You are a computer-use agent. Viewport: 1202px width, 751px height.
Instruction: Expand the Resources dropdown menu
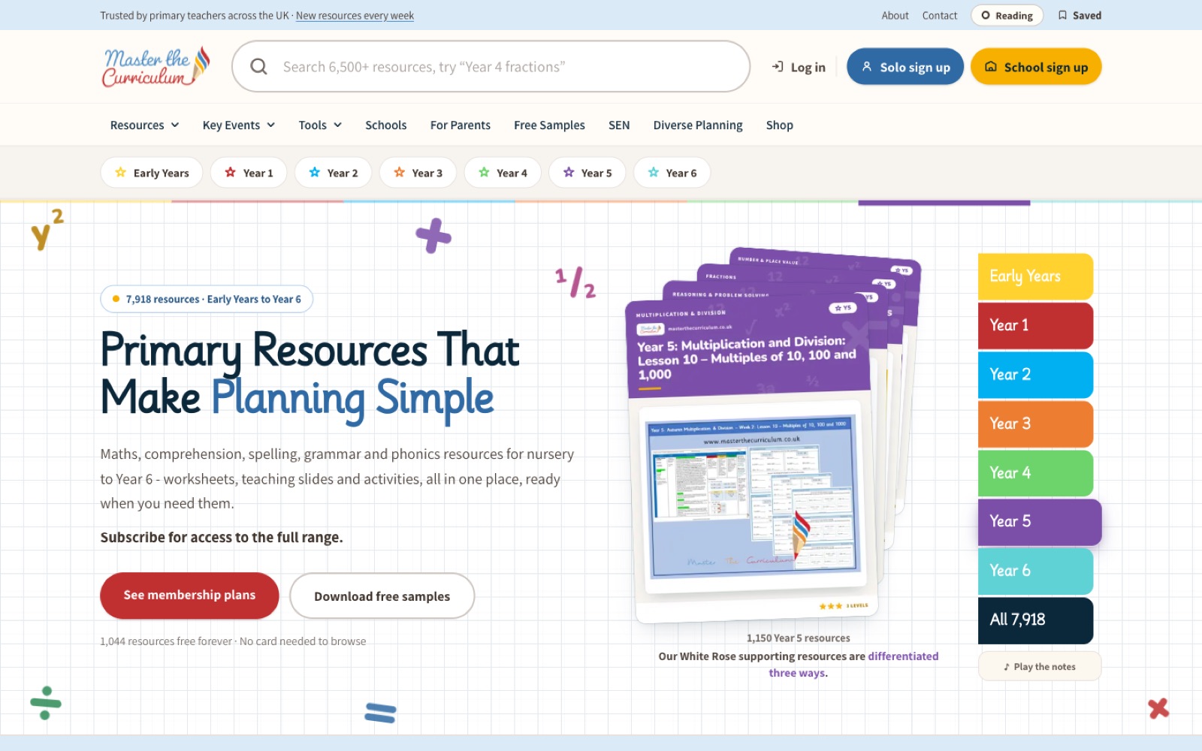click(x=144, y=125)
